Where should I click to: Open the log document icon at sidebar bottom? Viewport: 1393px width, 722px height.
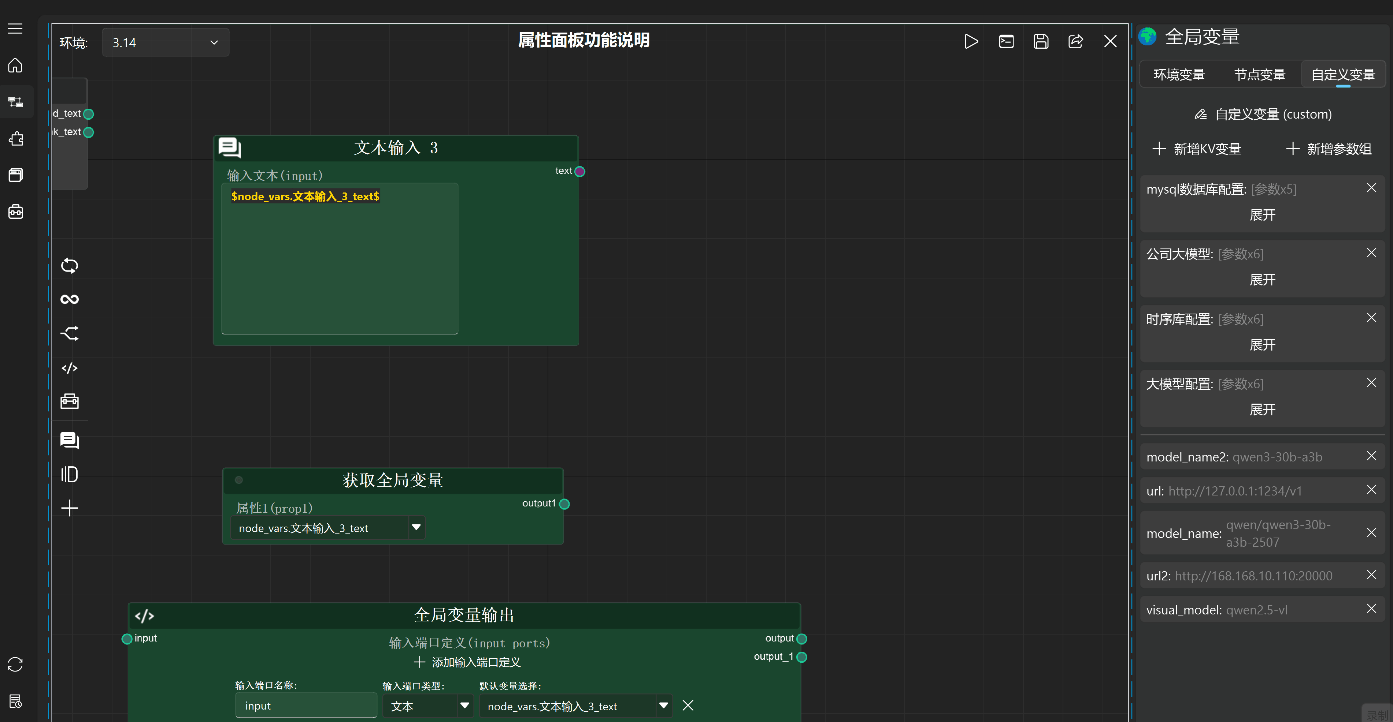15,701
